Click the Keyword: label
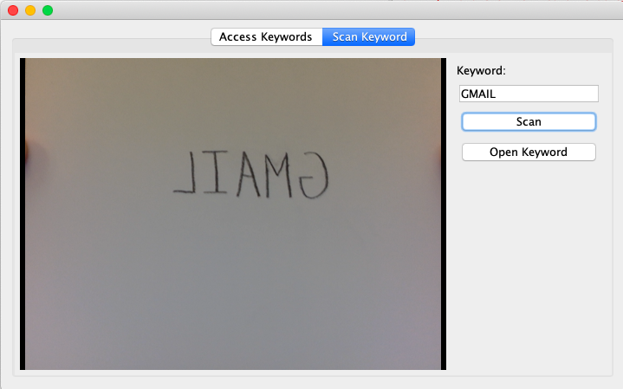This screenshot has width=623, height=389. [x=481, y=71]
